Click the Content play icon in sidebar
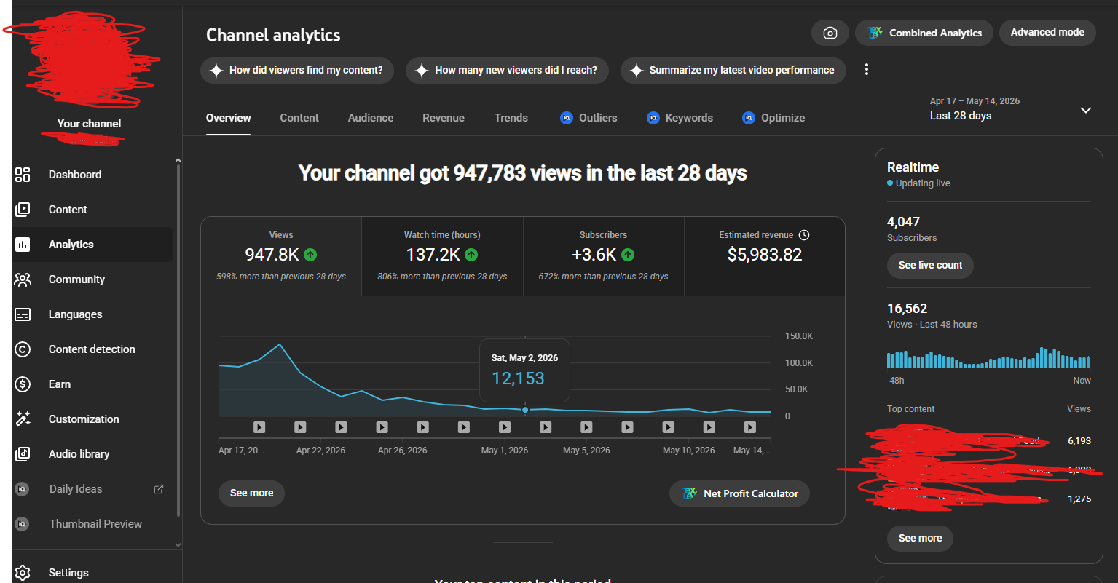The width and height of the screenshot is (1118, 583). pyautogui.click(x=23, y=210)
